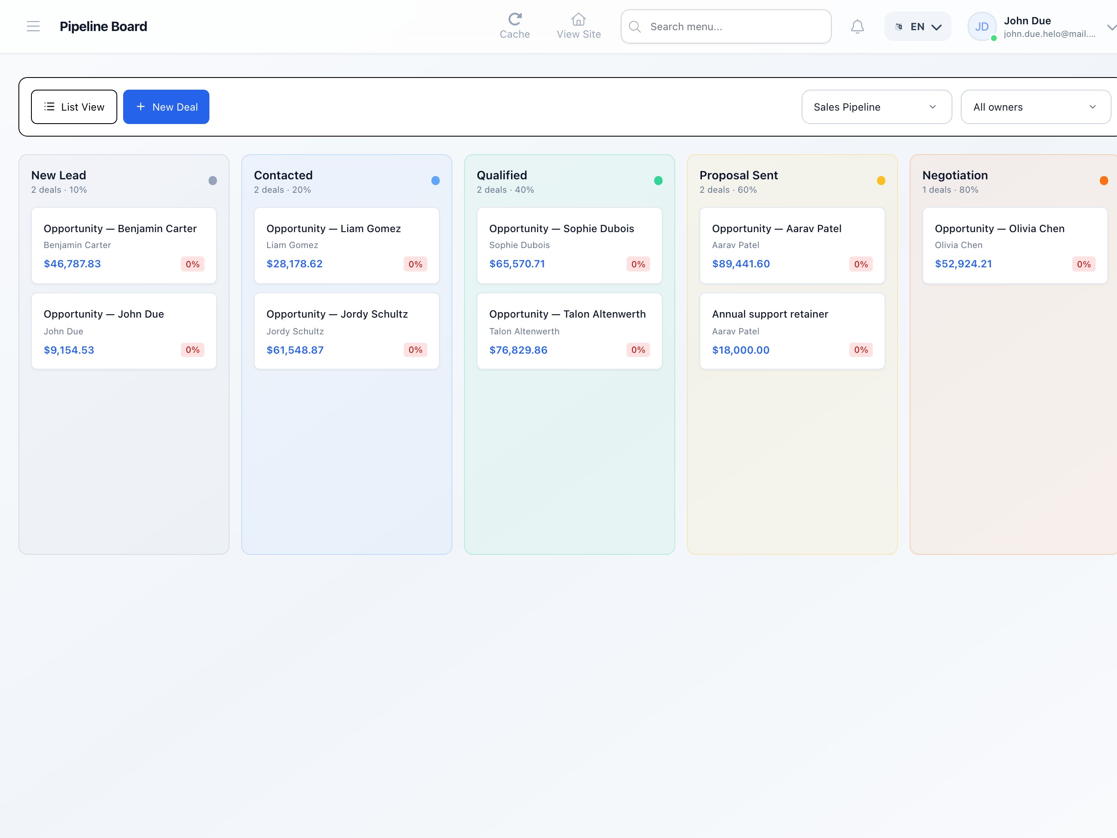The height and width of the screenshot is (838, 1117).
Task: Open the Opportunity — John Due deal card
Action: click(124, 331)
